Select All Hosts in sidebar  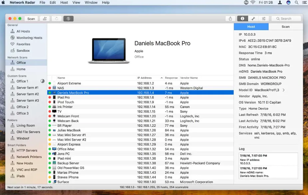26,31
